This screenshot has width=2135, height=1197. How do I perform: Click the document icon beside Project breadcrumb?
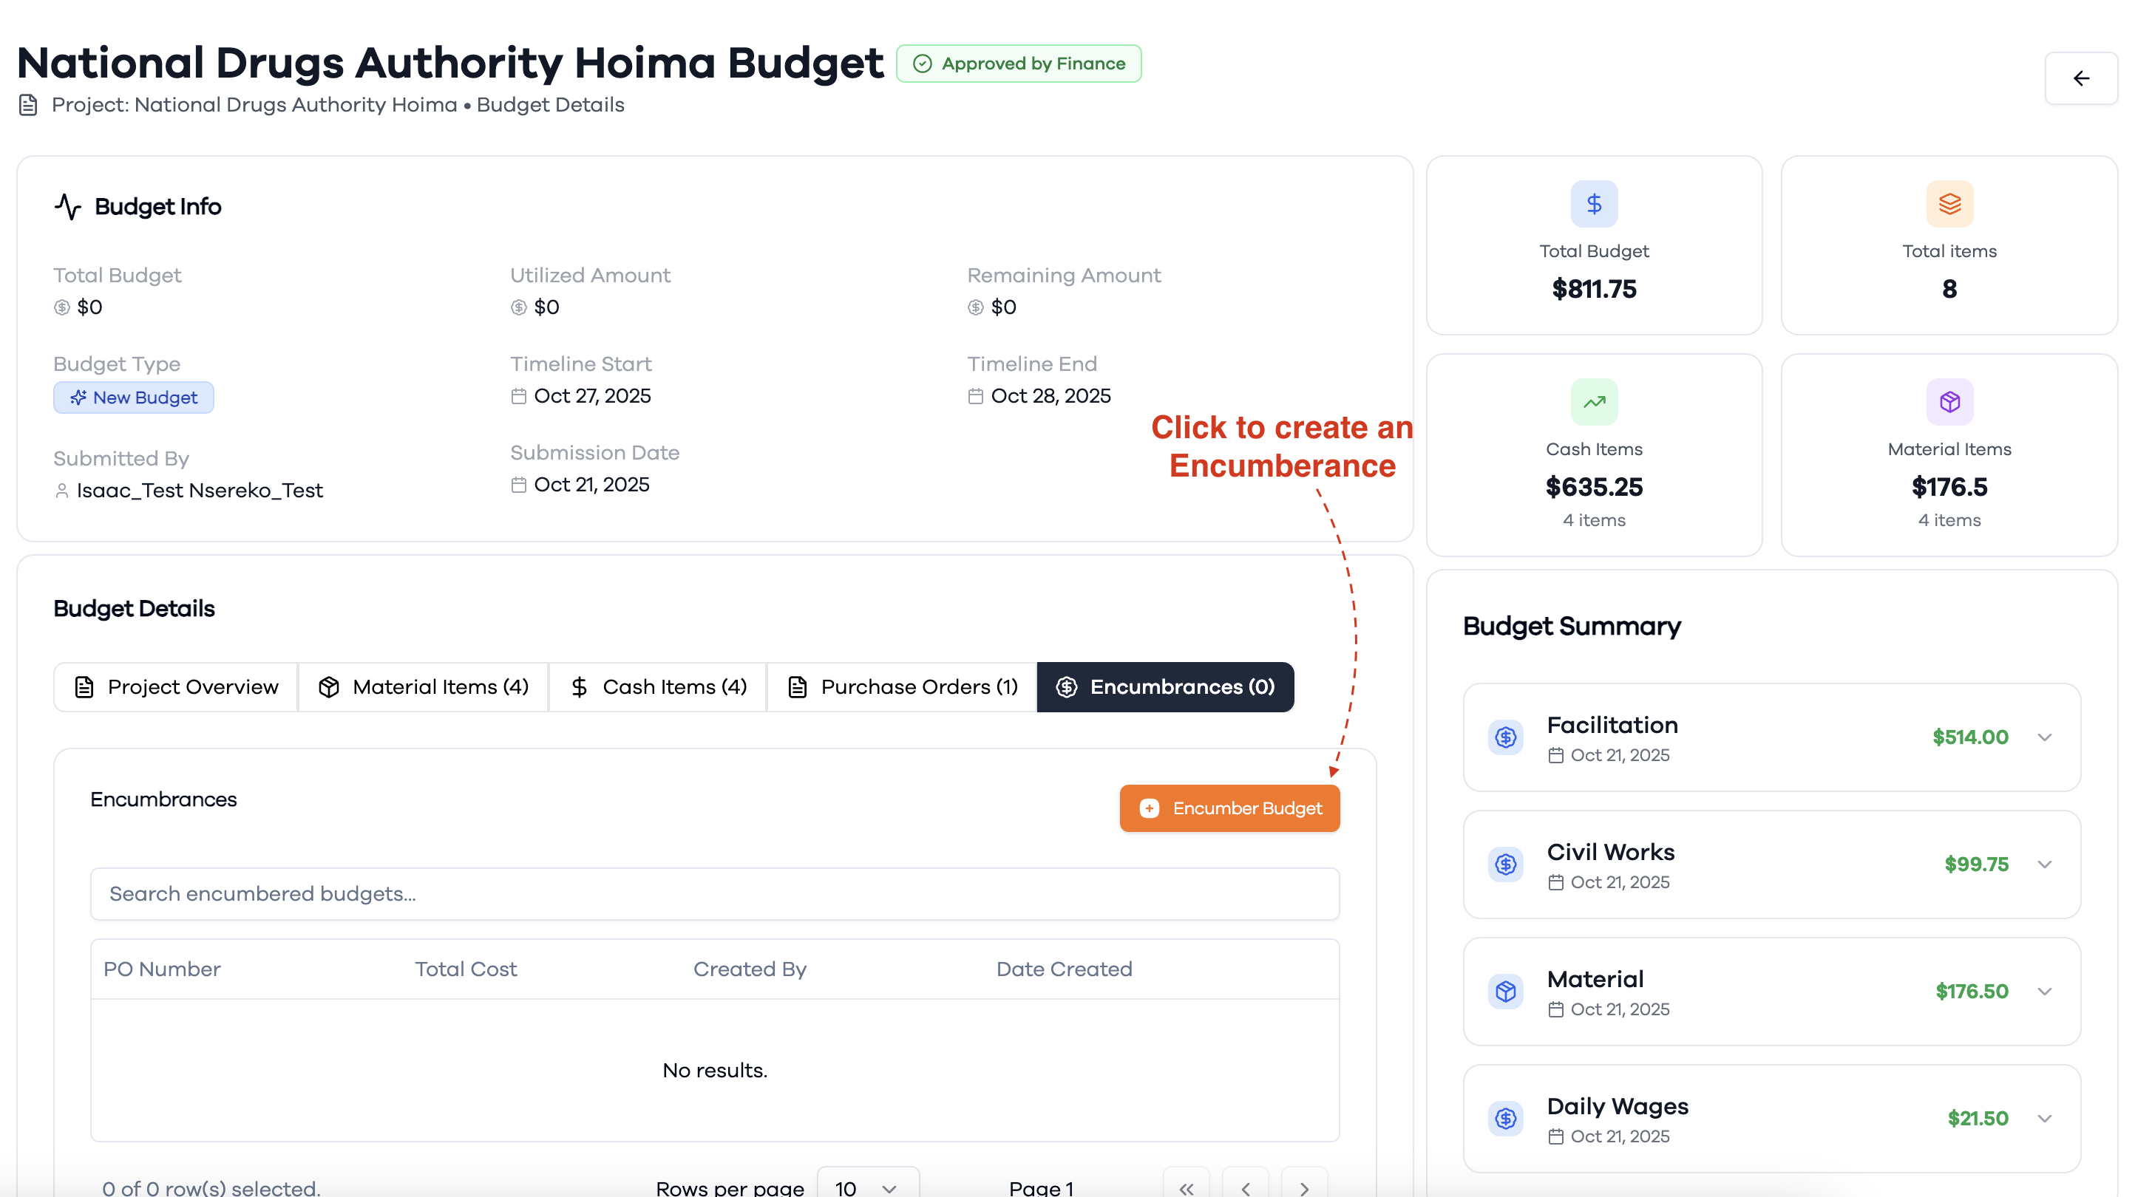(28, 105)
